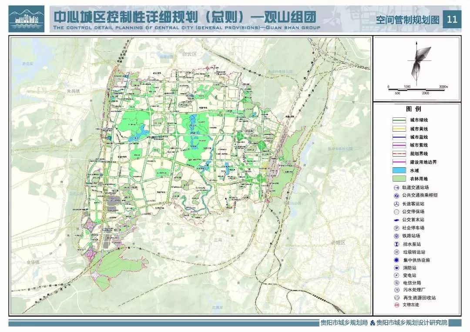Click the 金华镇 label on the map
The image size is (470, 332).
[32, 262]
